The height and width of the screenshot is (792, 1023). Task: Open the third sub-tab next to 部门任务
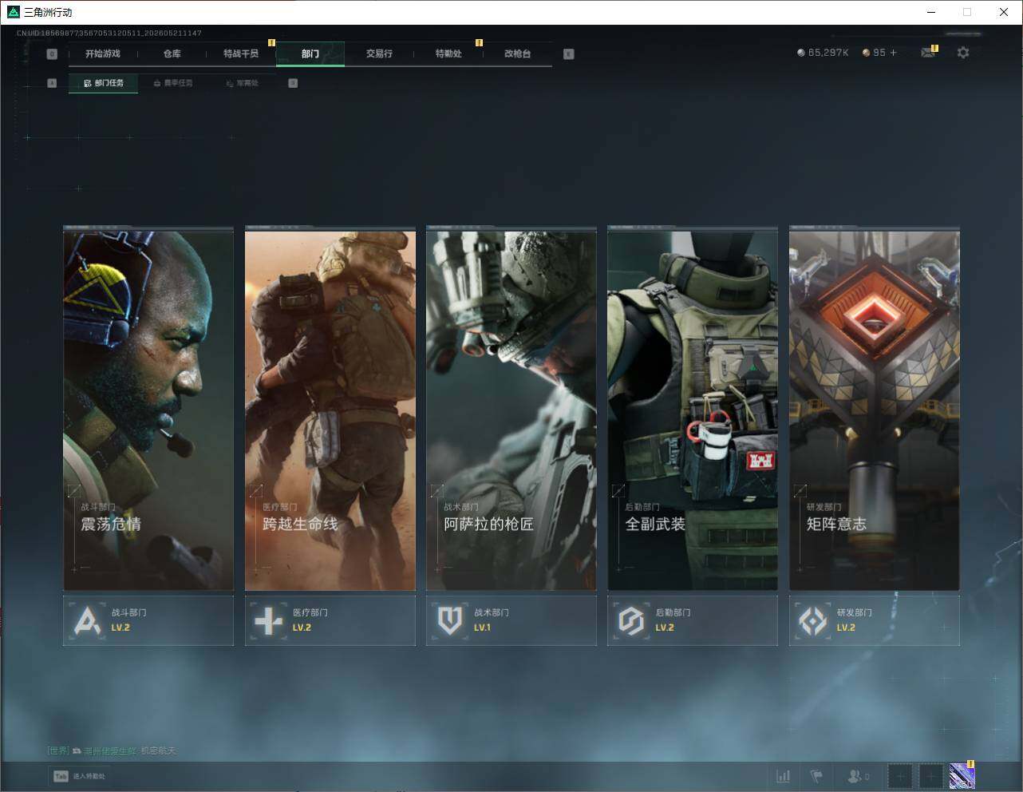coord(242,83)
